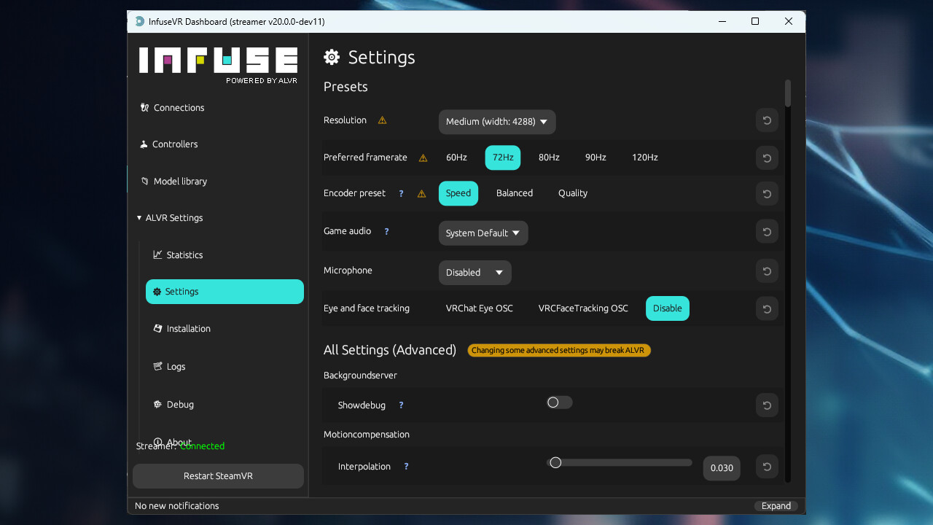This screenshot has height=525, width=933.
Task: Click the Restart SteamVR button
Action: pos(218,476)
